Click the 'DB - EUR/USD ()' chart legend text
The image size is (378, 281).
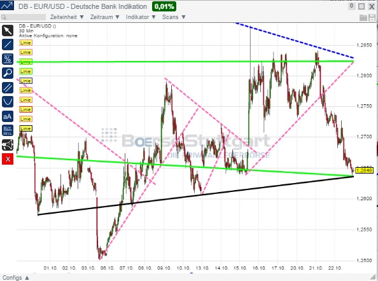pos(38,26)
